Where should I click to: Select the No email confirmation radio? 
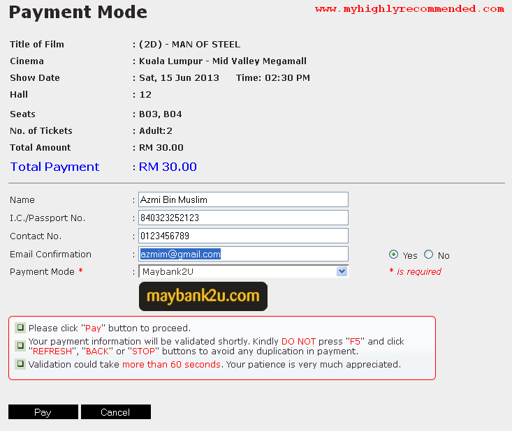point(428,255)
